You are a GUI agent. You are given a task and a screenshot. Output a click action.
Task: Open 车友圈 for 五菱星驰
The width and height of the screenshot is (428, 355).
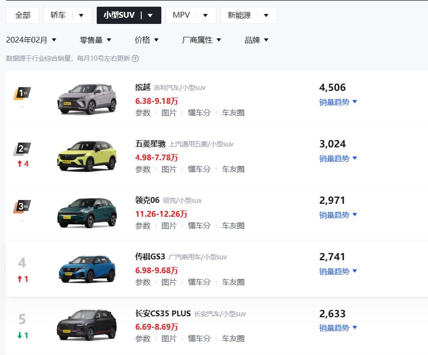tap(233, 169)
